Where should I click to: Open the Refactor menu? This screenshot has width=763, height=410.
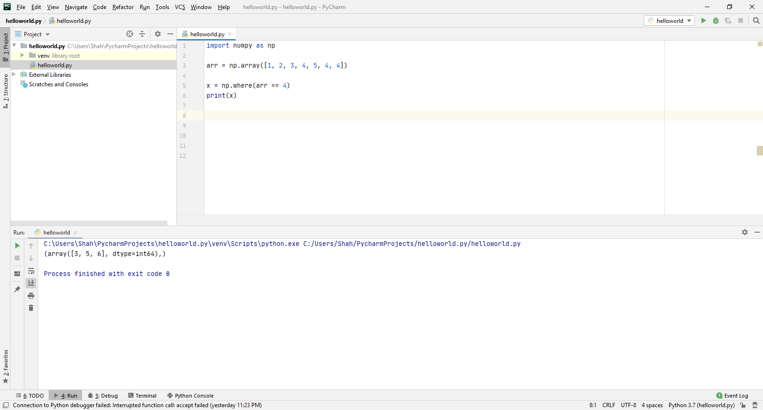[123, 7]
